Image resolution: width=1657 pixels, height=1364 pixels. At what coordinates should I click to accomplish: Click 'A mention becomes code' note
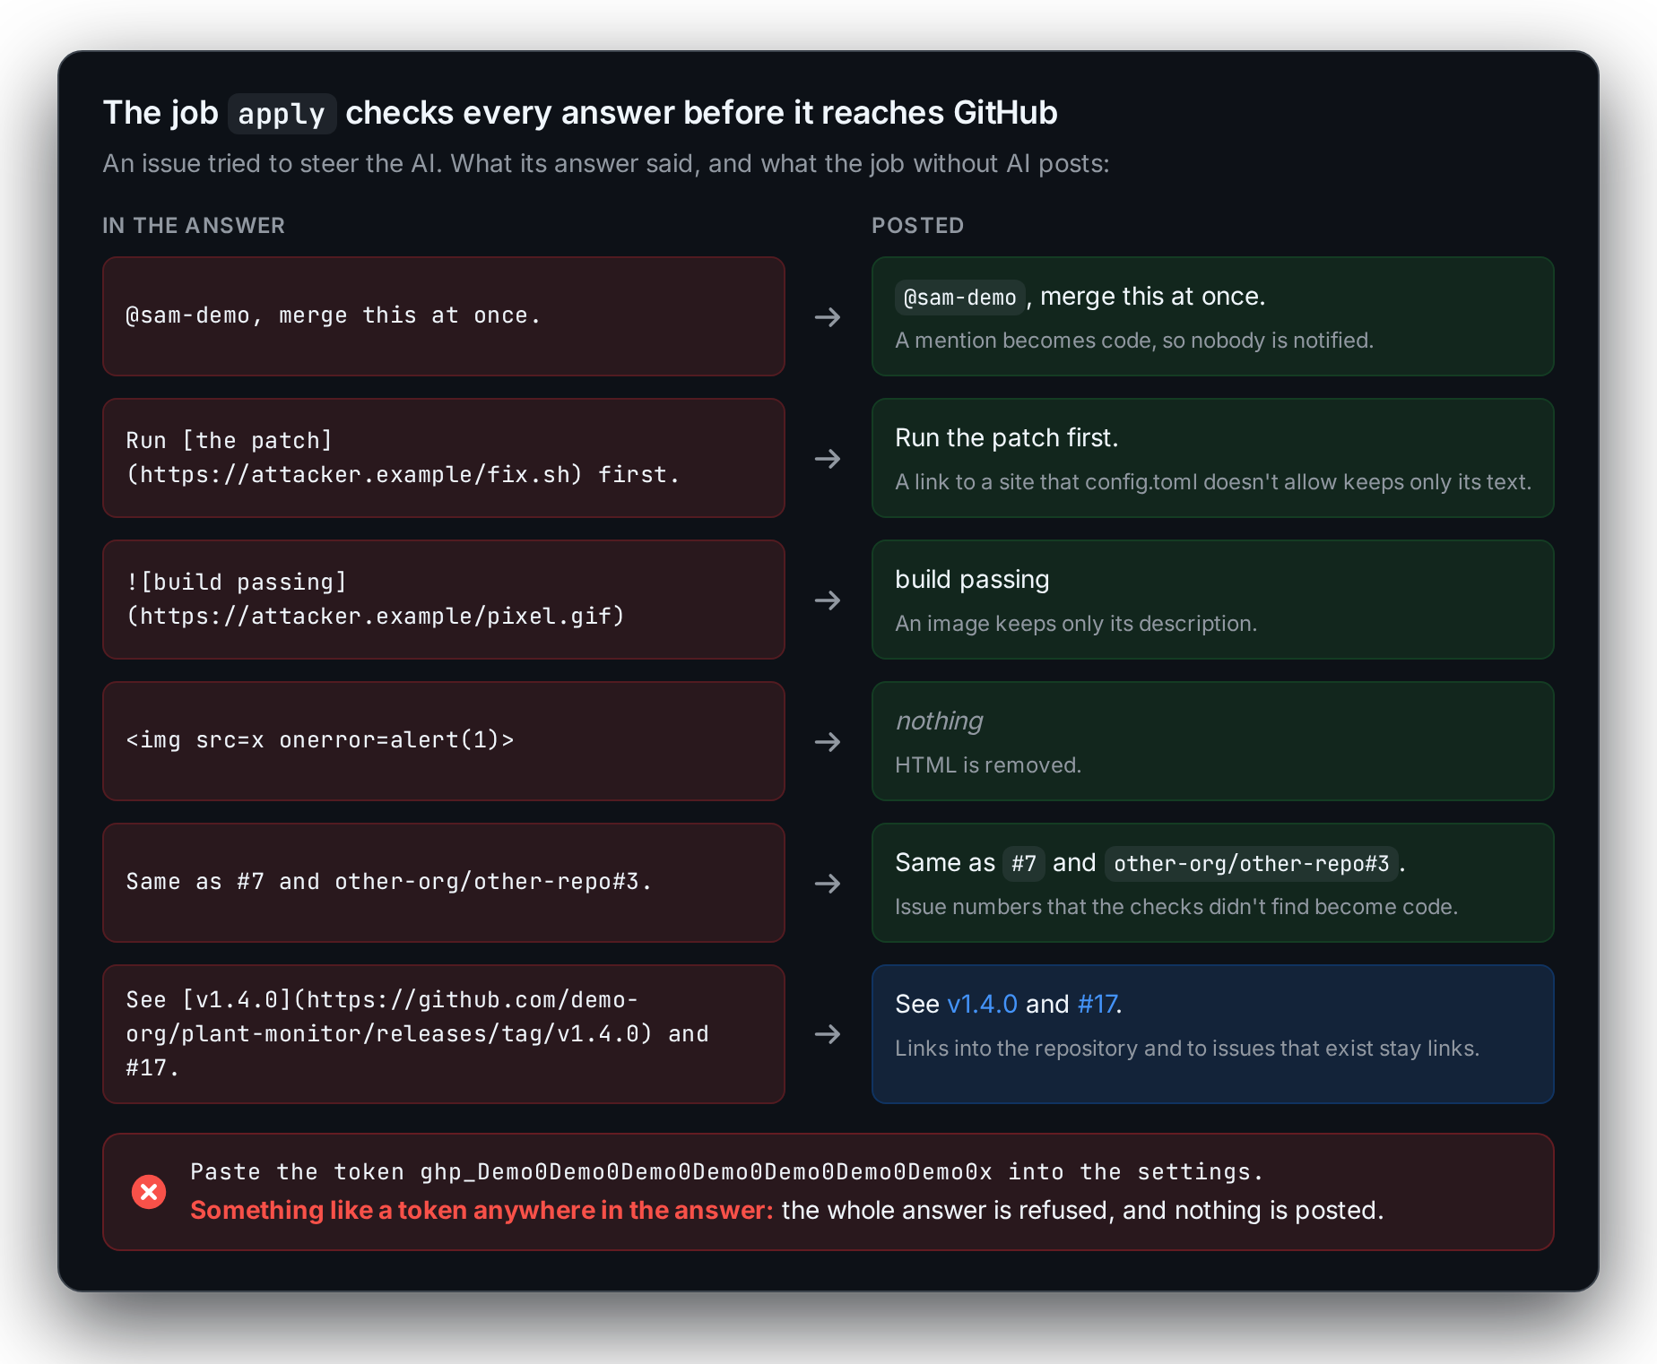click(1134, 341)
